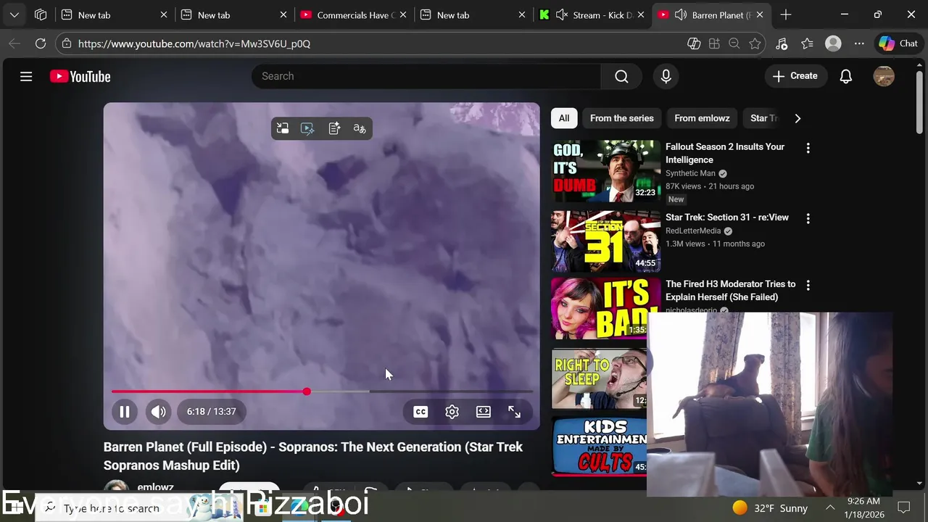Open The Fired H3 Moderator video title

click(x=730, y=291)
